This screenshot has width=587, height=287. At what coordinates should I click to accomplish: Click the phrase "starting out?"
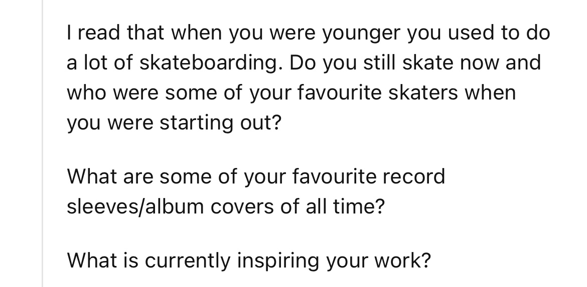(x=220, y=122)
